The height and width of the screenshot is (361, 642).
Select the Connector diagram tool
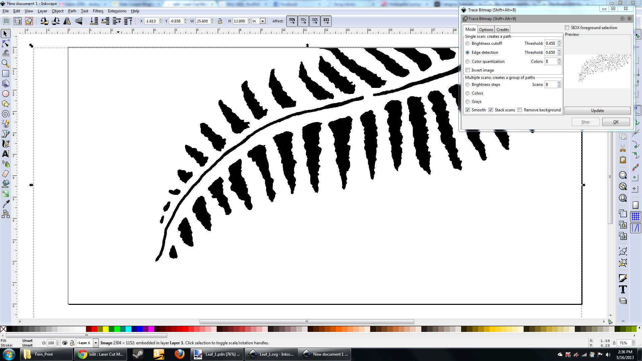point(5,214)
